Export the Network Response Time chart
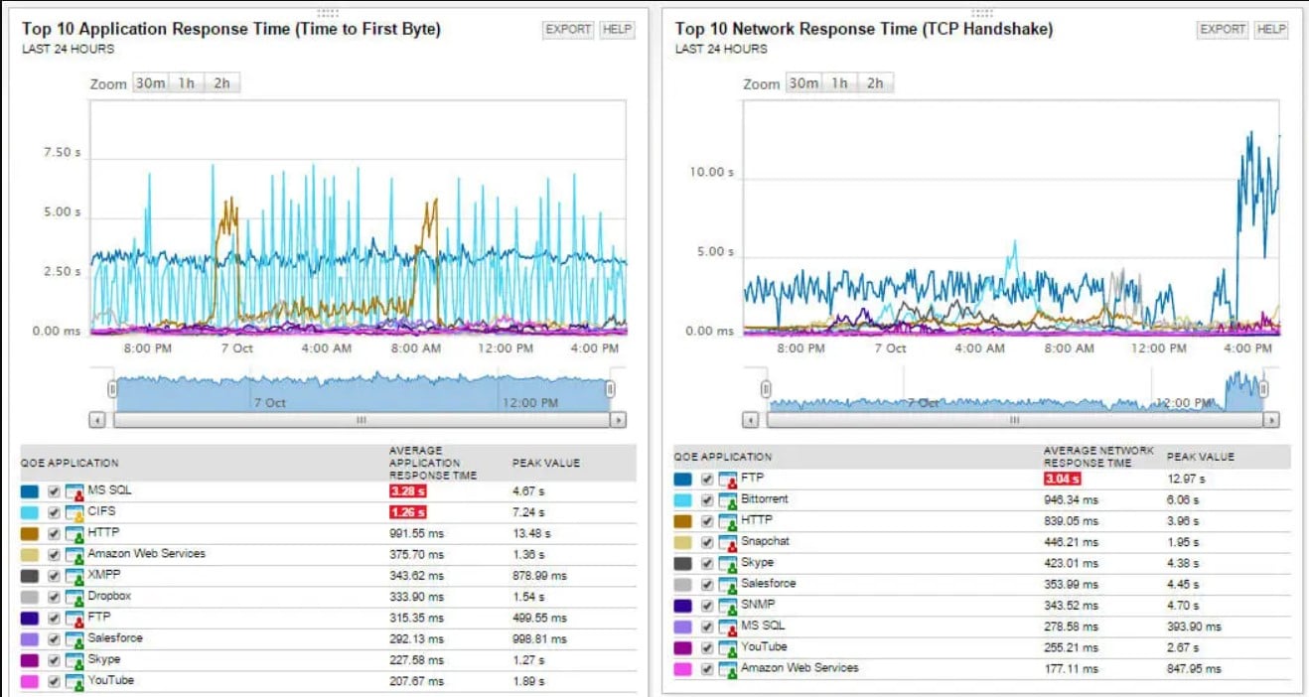1309x697 pixels. click(1223, 30)
